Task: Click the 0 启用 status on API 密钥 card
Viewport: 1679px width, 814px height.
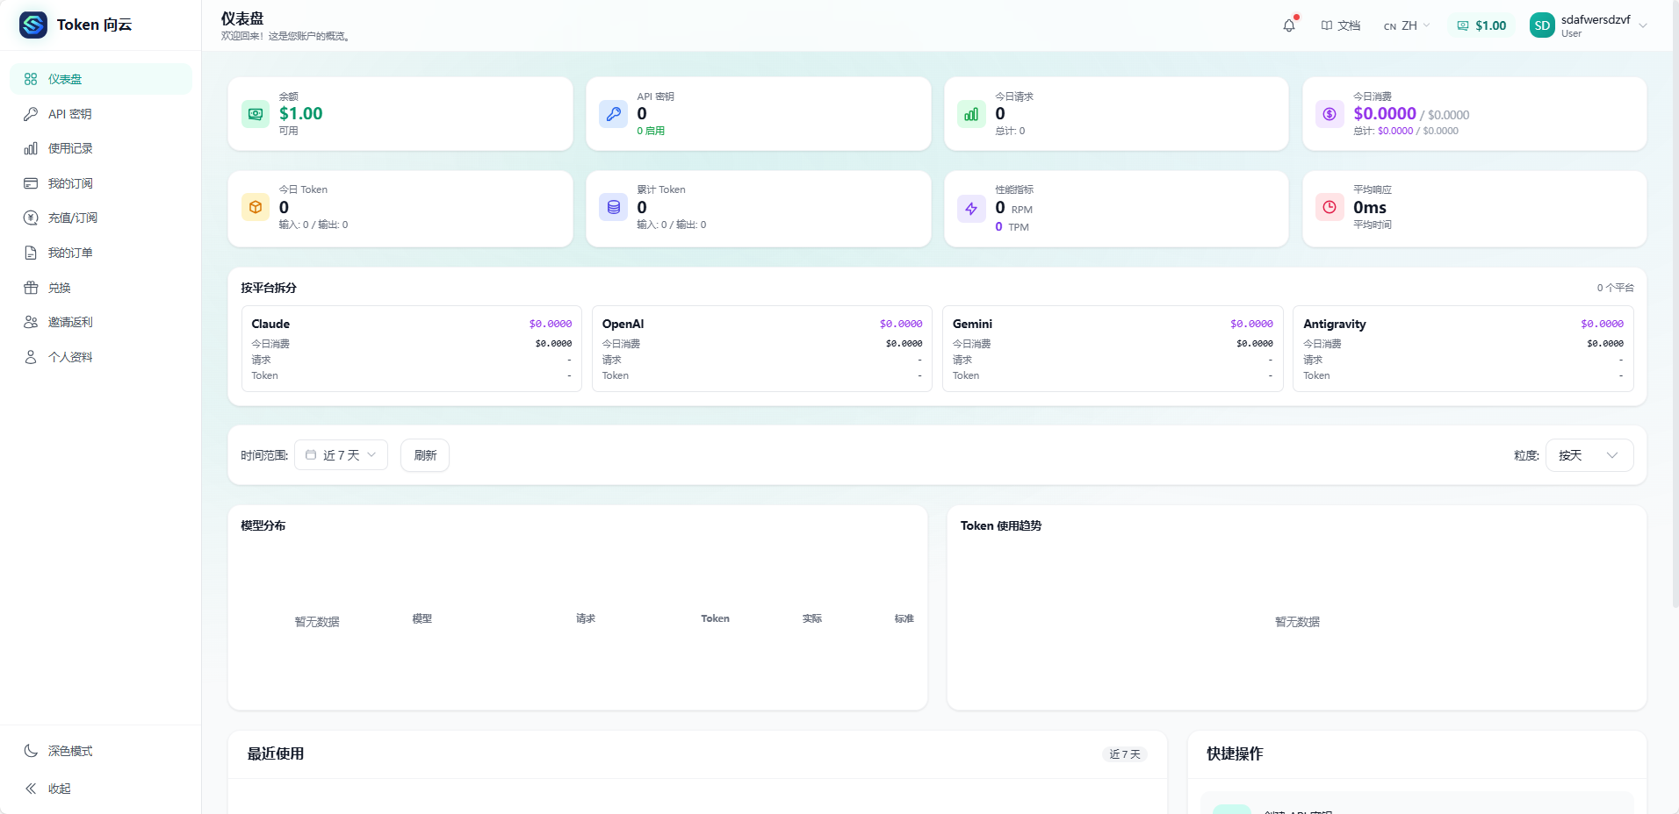Action: tap(651, 131)
